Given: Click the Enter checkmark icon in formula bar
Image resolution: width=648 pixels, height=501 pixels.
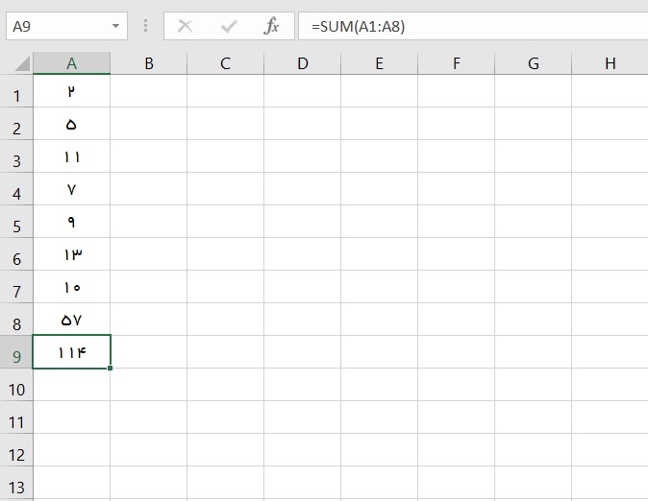Looking at the screenshot, I should coord(229,27).
